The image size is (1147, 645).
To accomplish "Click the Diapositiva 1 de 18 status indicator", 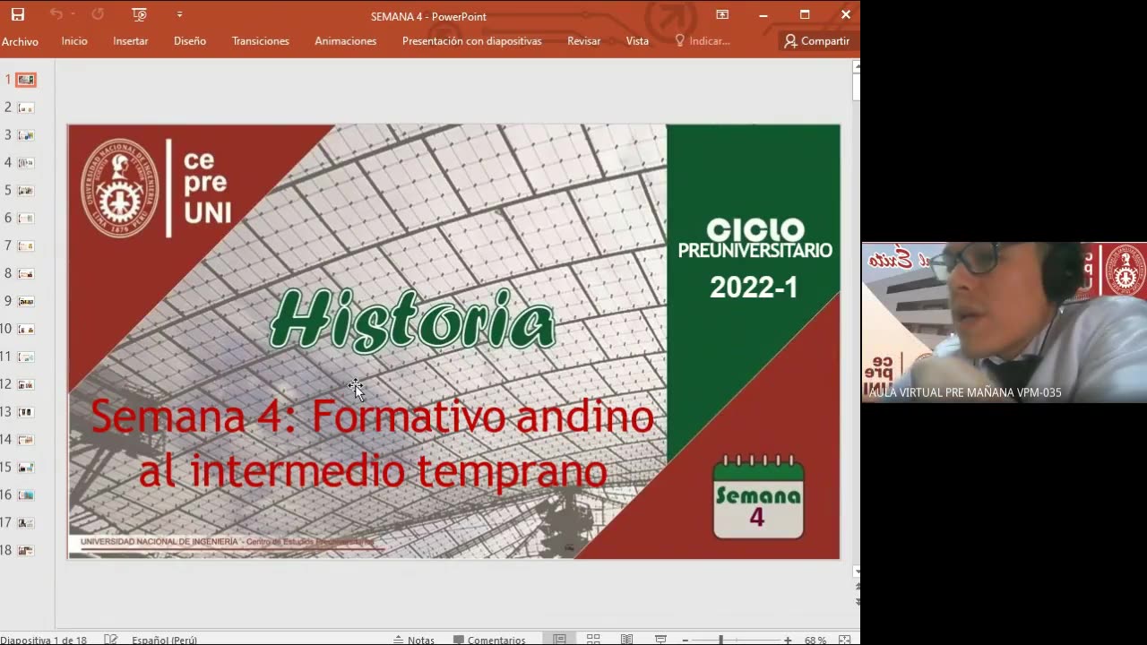I will [x=44, y=640].
